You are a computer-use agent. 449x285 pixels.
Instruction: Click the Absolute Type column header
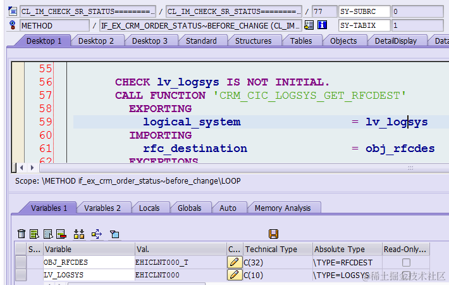[x=347, y=249]
